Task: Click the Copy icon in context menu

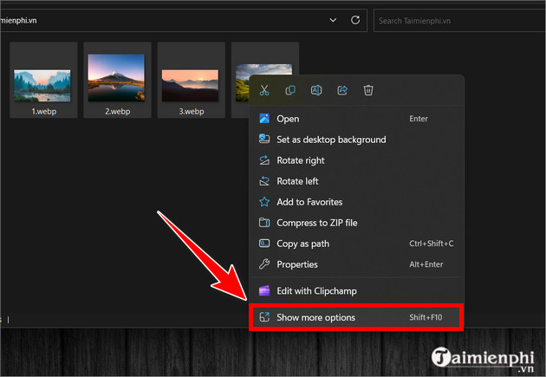Action: tap(290, 90)
